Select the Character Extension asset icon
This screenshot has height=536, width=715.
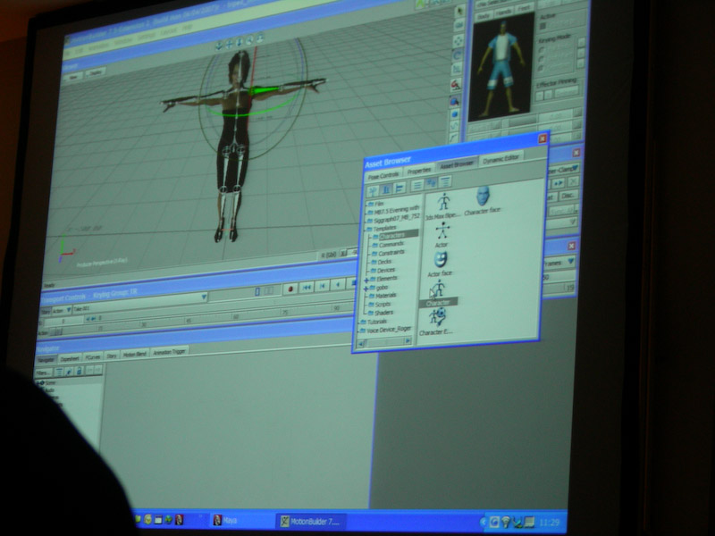(x=437, y=317)
